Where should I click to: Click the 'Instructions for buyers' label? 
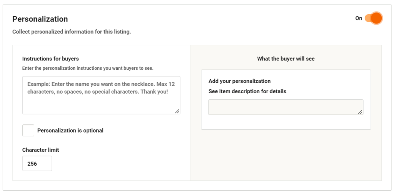click(50, 59)
